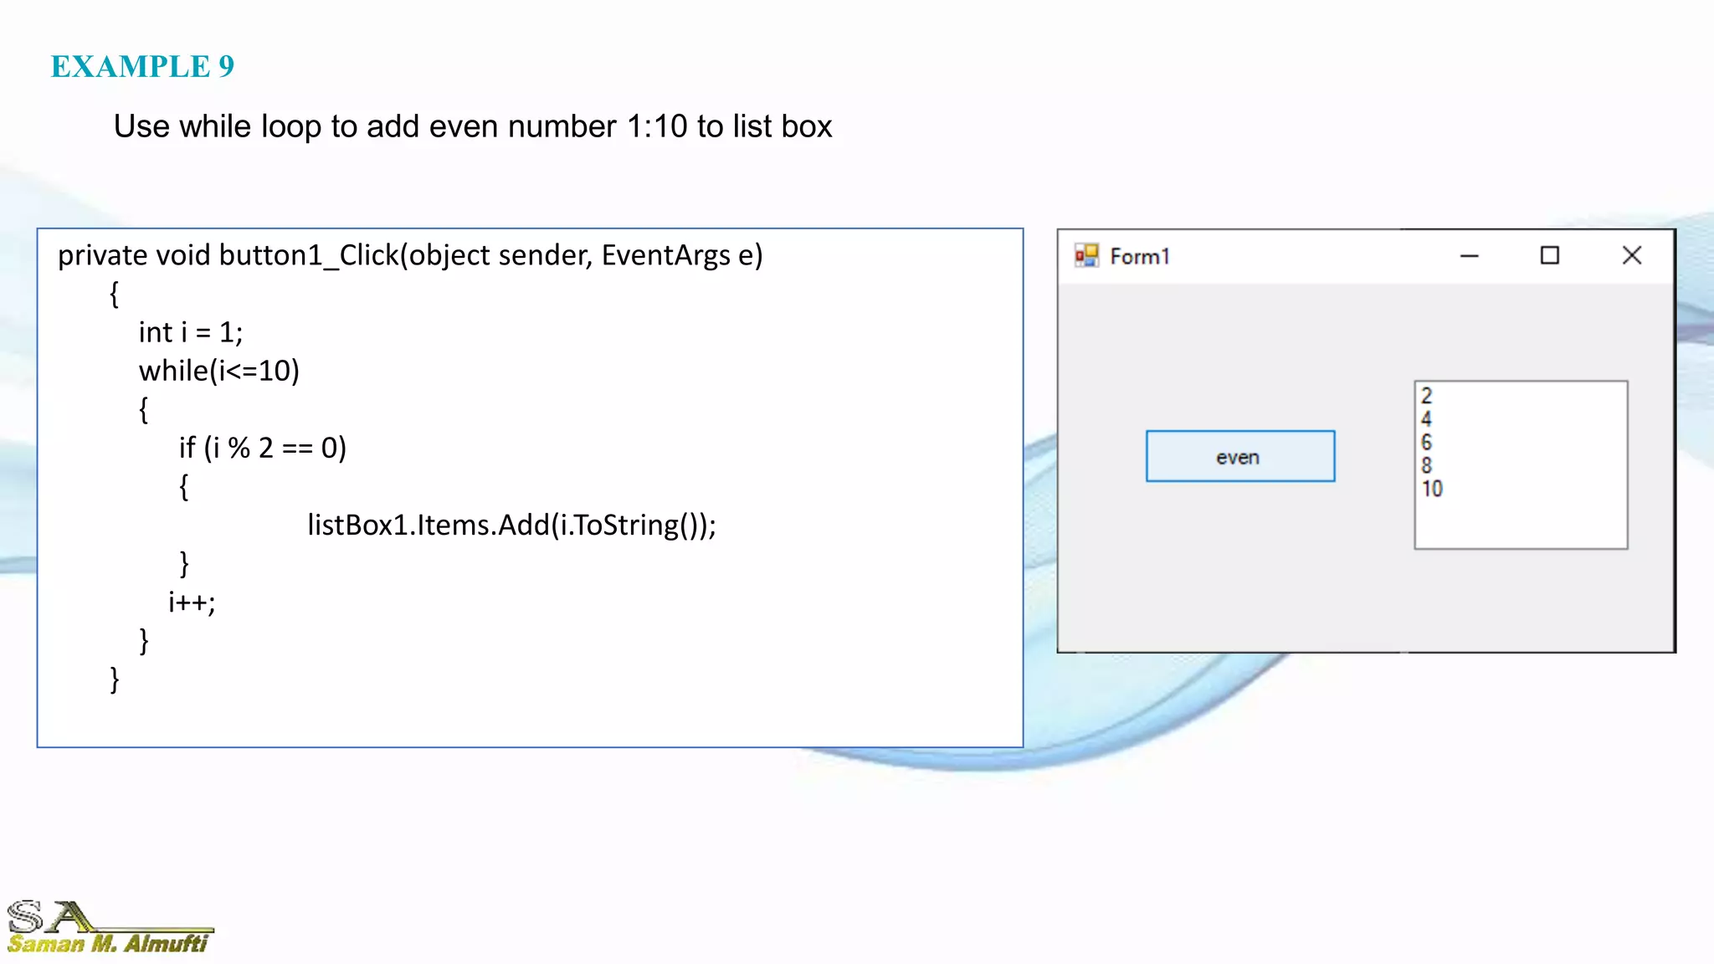The image size is (1714, 964).
Task: Minimize the Form1 window
Action: pyautogui.click(x=1470, y=255)
